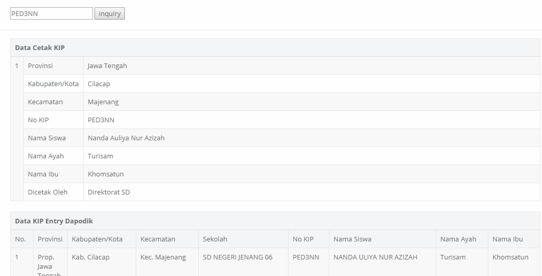Click the Khomsatun value in Data Cetak KIP

tap(106, 174)
